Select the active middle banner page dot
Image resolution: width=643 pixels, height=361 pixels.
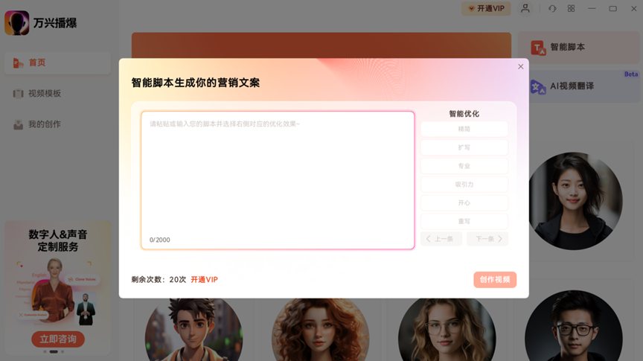click(x=54, y=351)
